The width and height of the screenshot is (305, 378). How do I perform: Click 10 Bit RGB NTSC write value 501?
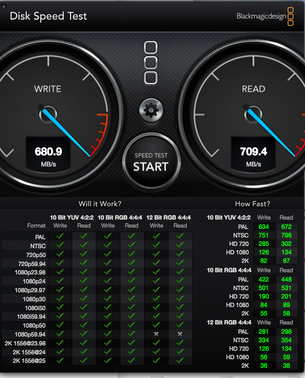[264, 288]
